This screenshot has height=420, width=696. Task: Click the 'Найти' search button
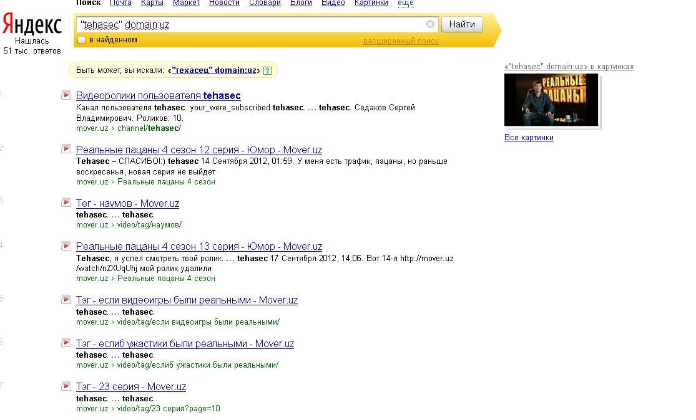(x=462, y=24)
